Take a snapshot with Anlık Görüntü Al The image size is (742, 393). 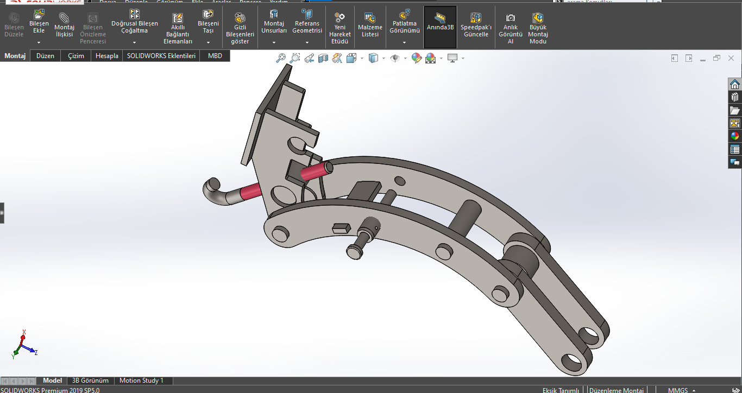[x=511, y=28]
